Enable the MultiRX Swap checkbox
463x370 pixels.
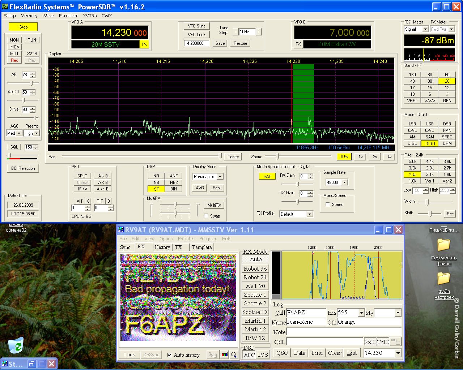coord(206,216)
